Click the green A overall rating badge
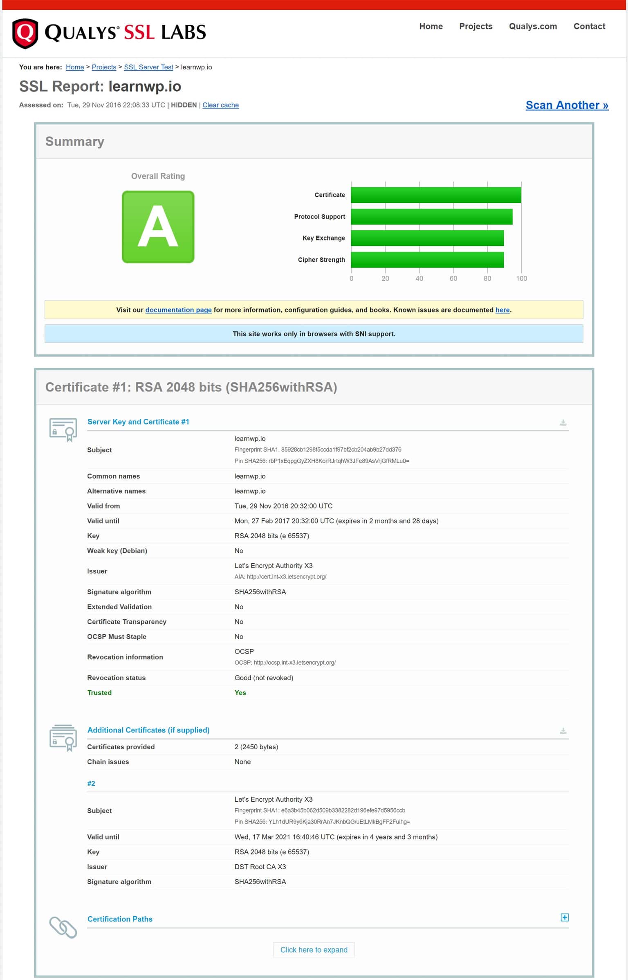 coord(158,227)
